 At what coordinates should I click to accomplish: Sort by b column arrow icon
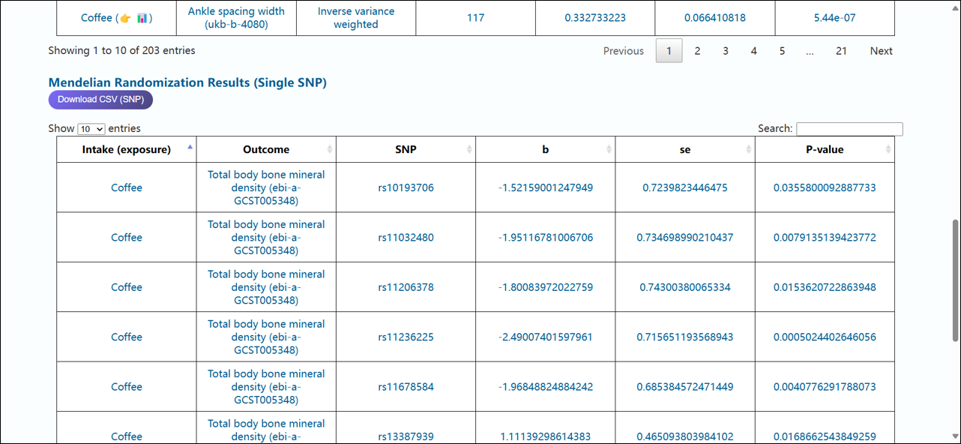point(609,149)
